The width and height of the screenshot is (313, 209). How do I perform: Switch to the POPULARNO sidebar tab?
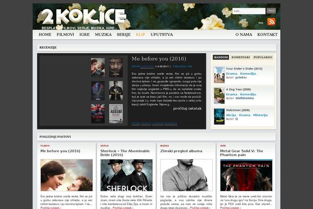click(x=263, y=57)
